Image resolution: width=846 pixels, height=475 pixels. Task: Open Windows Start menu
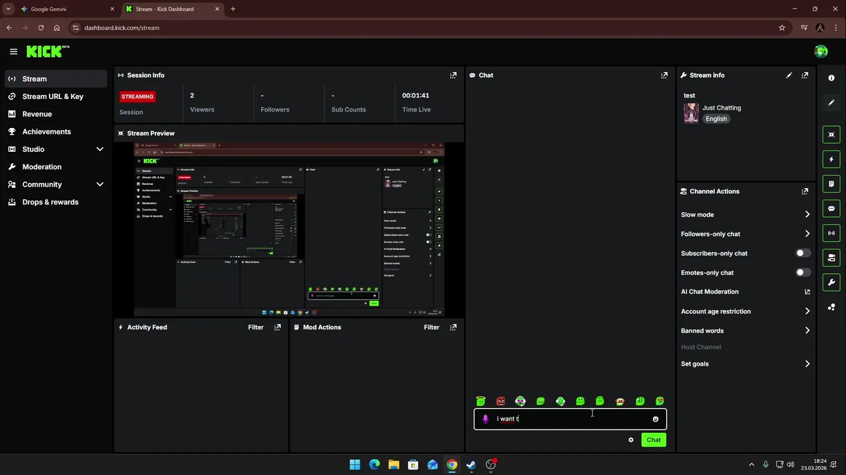tap(355, 464)
